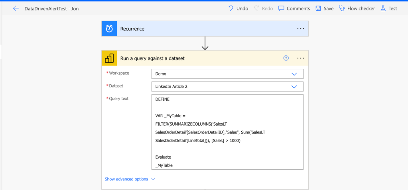This screenshot has height=190, width=408.
Task: Click the flow title DataDrivenAlertTest - Jon
Action: click(51, 9)
